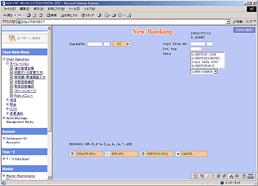Click the IME KANA indicator
Screen dimensions: 258x186
(250, 177)
